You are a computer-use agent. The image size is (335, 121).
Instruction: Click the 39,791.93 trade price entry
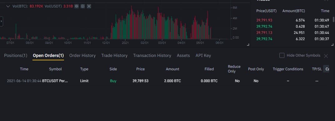click(264, 20)
